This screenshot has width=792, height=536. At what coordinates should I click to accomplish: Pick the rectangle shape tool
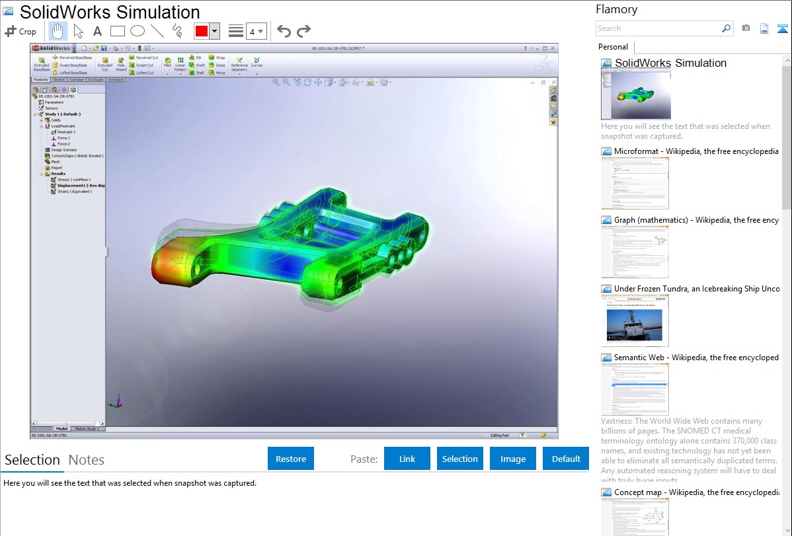point(117,31)
